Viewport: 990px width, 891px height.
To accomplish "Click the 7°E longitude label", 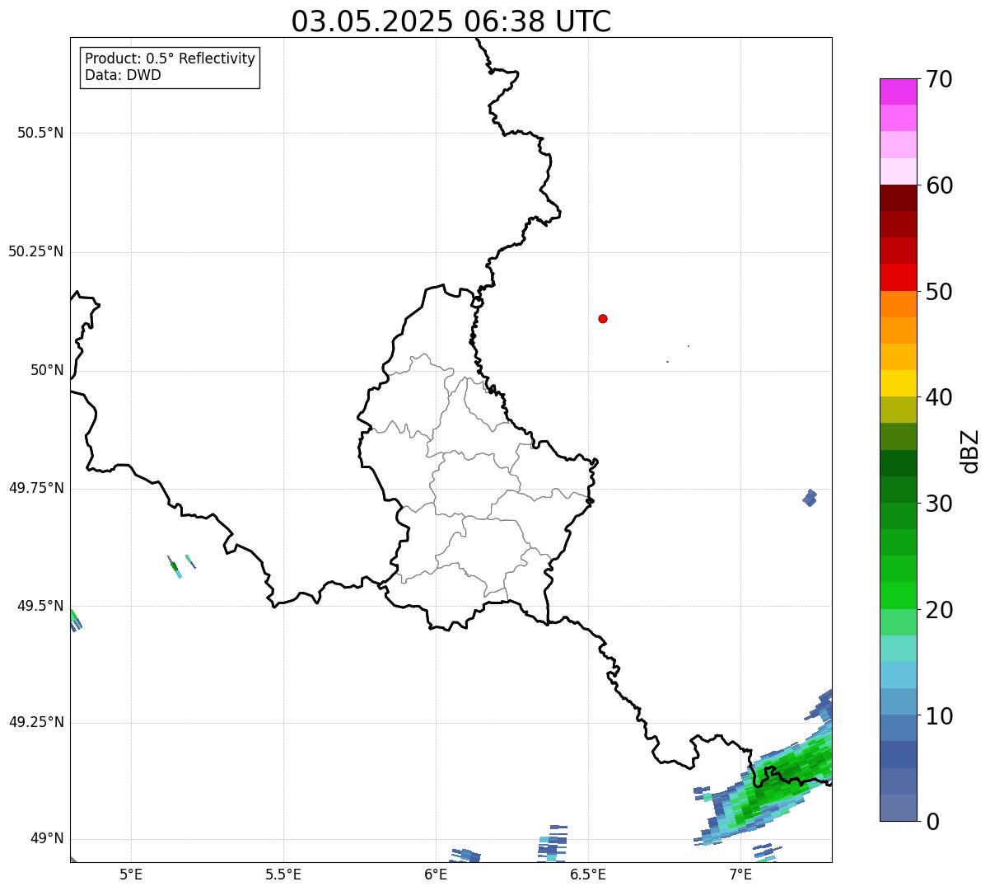I will [740, 875].
